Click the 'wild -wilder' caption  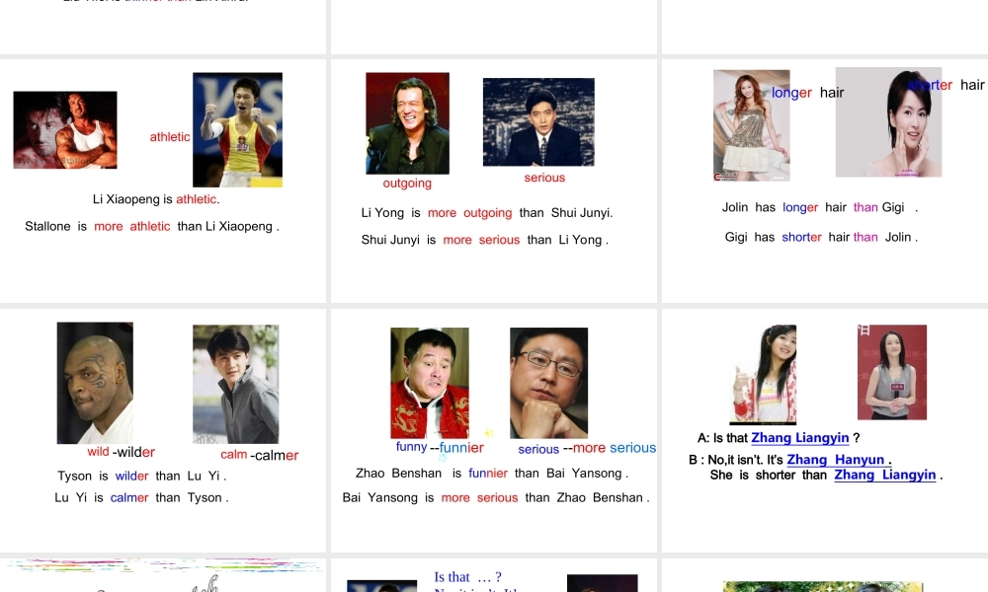(121, 452)
